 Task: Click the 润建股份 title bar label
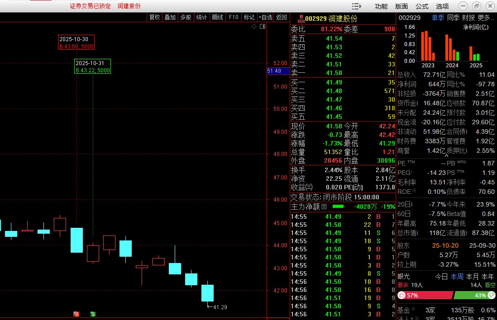129,6
